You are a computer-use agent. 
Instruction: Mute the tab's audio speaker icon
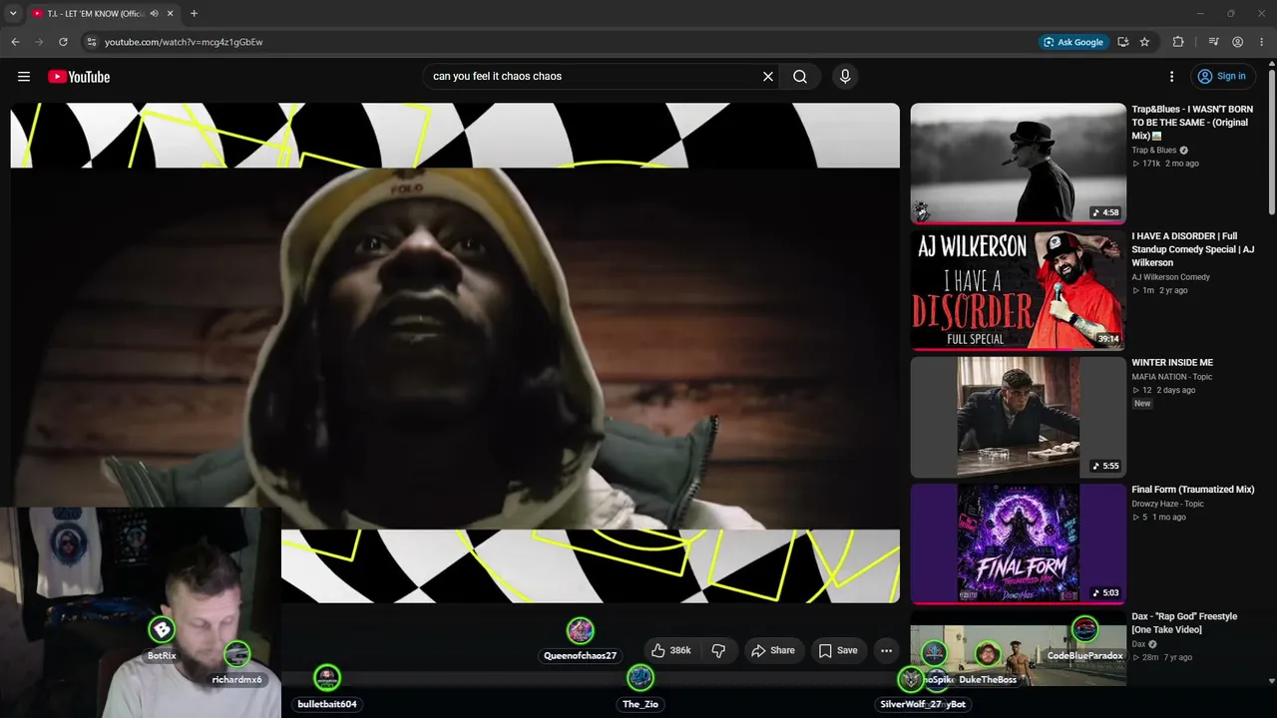154,14
